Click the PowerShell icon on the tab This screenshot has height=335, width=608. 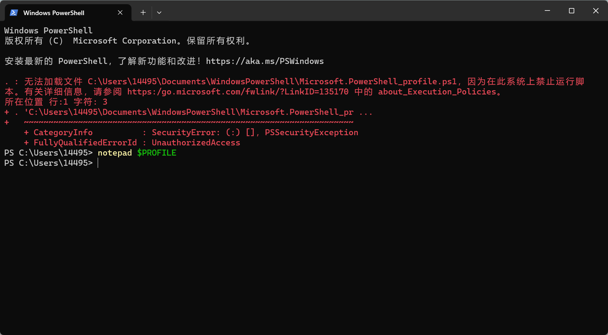coord(14,13)
